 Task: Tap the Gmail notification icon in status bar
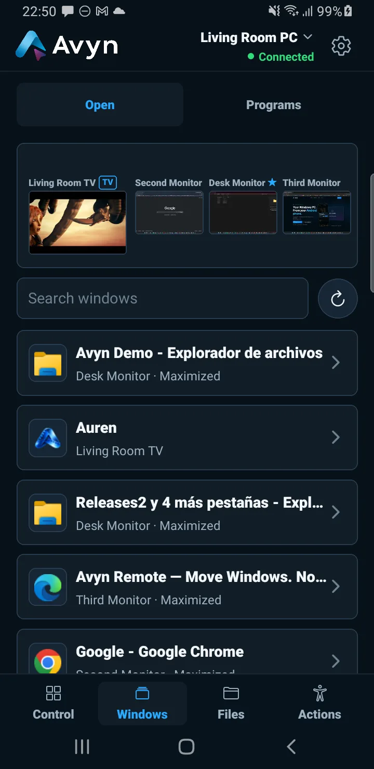click(x=102, y=11)
